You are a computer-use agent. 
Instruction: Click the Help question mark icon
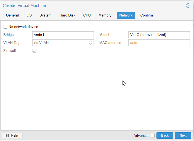(x=7, y=136)
